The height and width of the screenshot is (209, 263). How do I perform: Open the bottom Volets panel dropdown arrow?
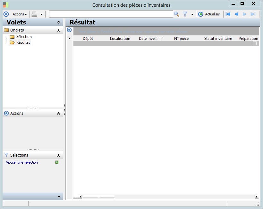click(59, 196)
